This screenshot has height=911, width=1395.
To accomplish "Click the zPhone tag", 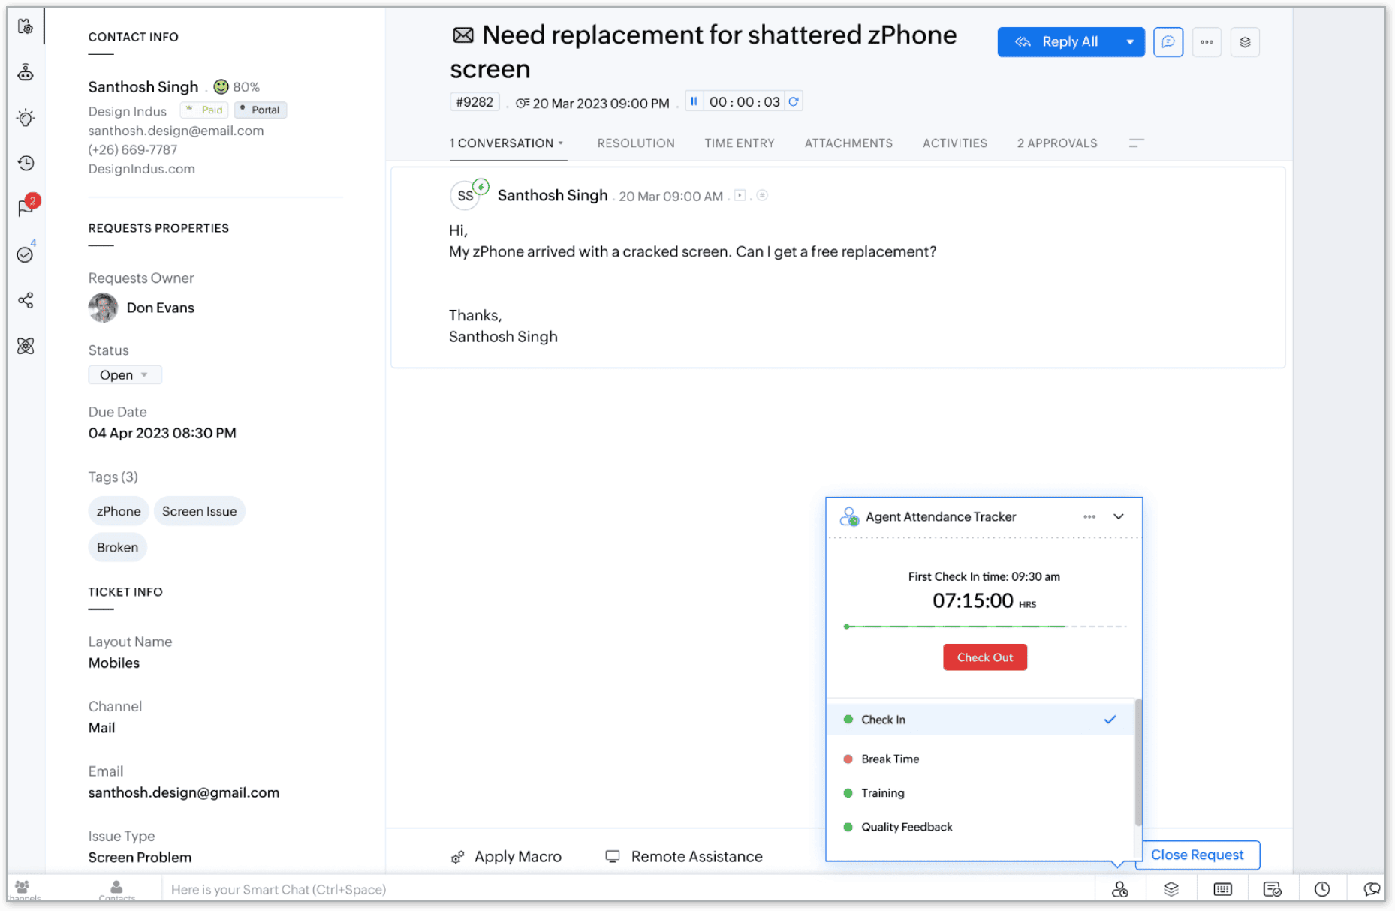I will point(119,511).
